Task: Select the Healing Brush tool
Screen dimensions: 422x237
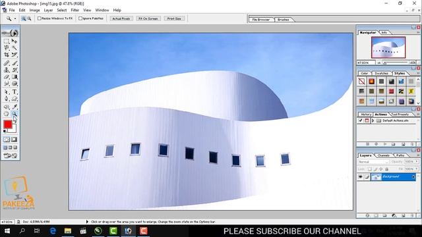Action: [x=7, y=63]
